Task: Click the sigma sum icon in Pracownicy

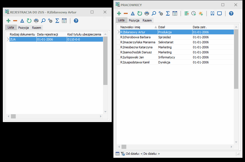Action: point(168,13)
